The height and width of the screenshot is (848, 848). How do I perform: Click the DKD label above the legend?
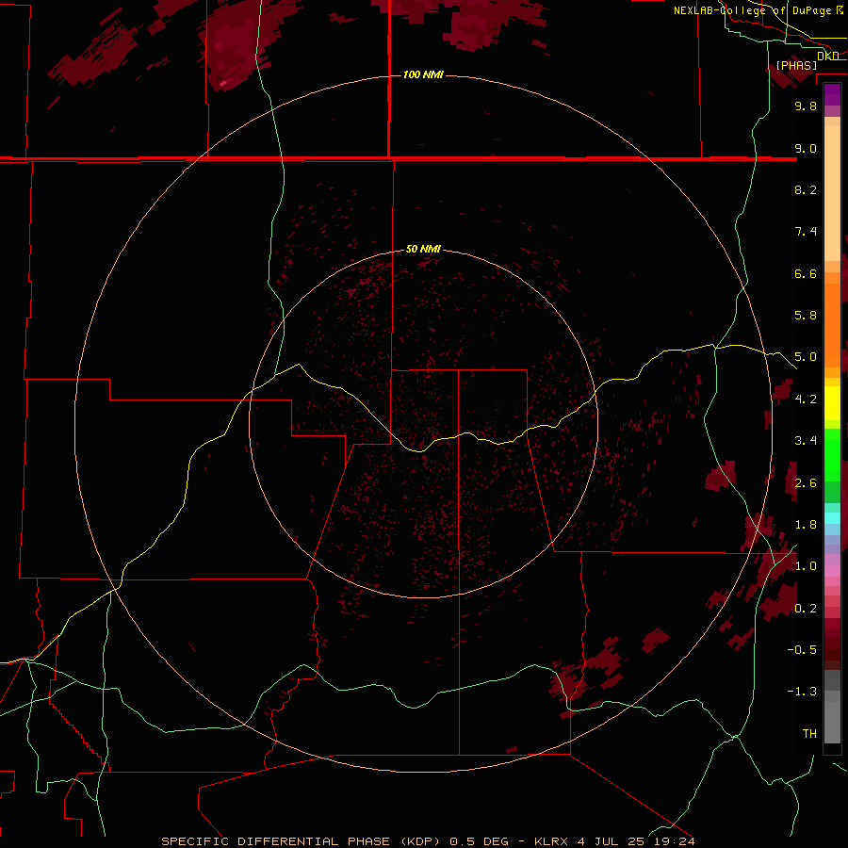pos(828,57)
